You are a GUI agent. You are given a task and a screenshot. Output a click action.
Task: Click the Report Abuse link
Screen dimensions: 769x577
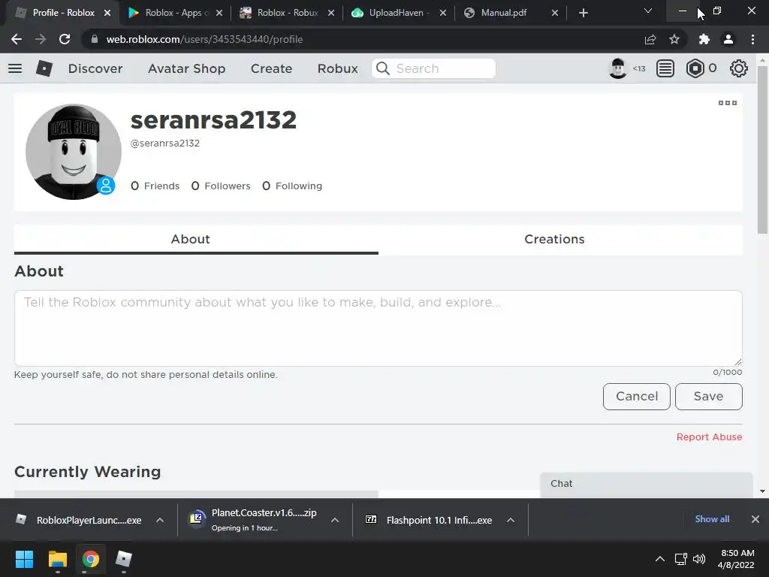coord(709,437)
